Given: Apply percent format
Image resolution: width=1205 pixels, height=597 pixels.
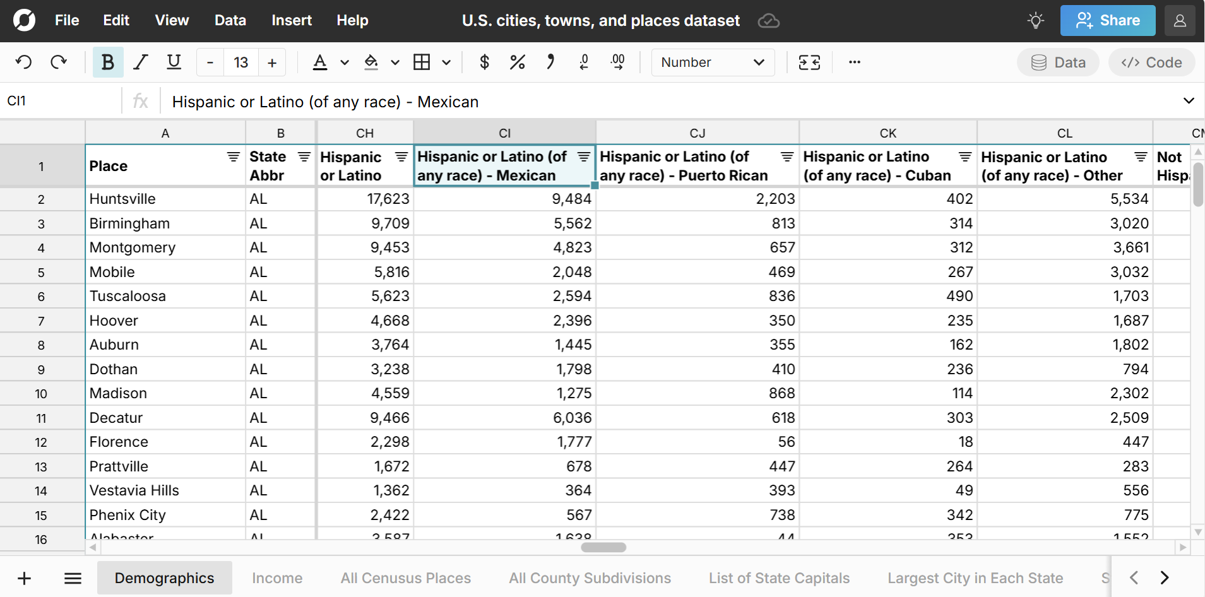Looking at the screenshot, I should [x=517, y=62].
